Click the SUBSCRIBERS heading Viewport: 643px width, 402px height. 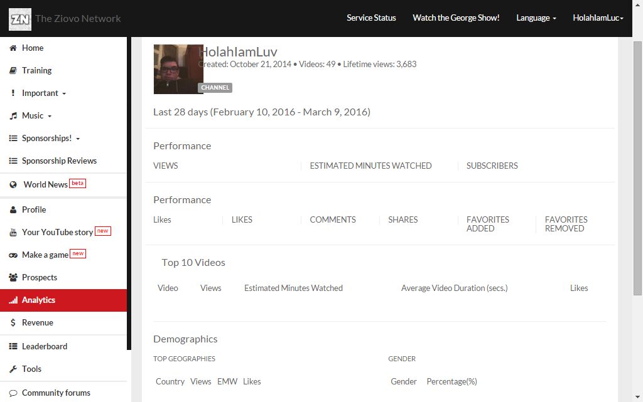[492, 166]
